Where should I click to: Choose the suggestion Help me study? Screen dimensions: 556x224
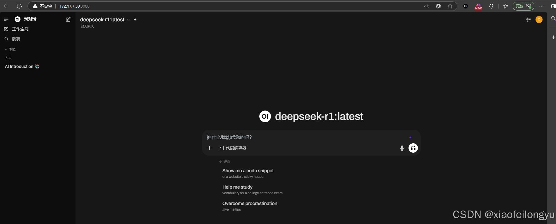253,190
